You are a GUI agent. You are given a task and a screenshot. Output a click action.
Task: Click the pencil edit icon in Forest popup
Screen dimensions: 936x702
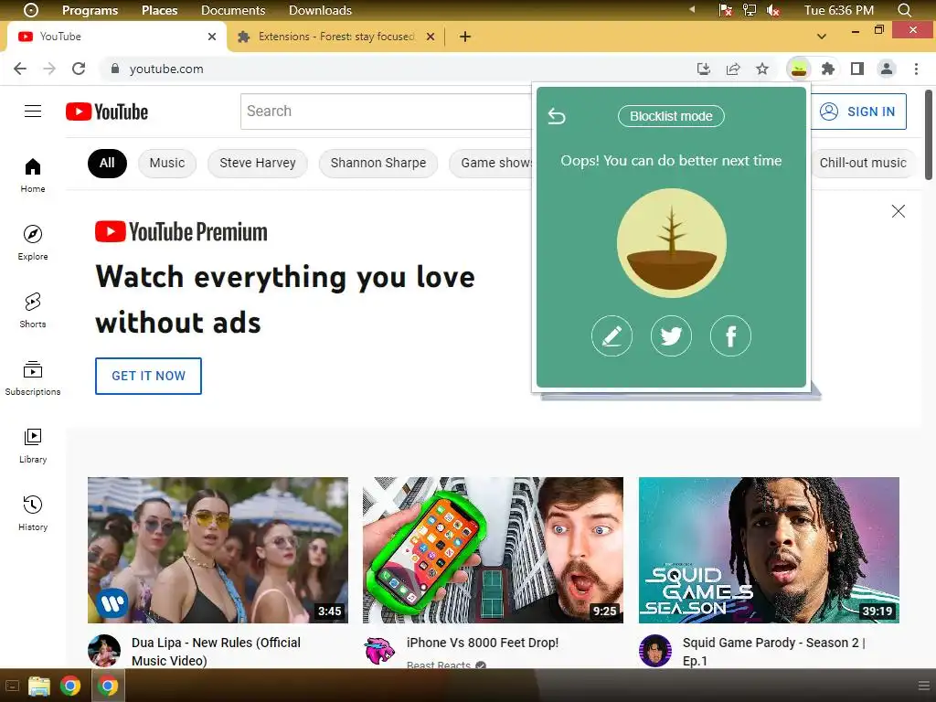(x=612, y=336)
